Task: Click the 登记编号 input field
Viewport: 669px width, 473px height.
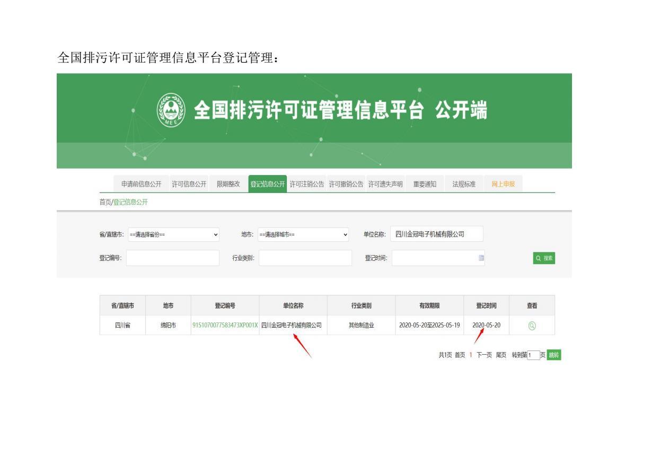Action: click(x=173, y=258)
